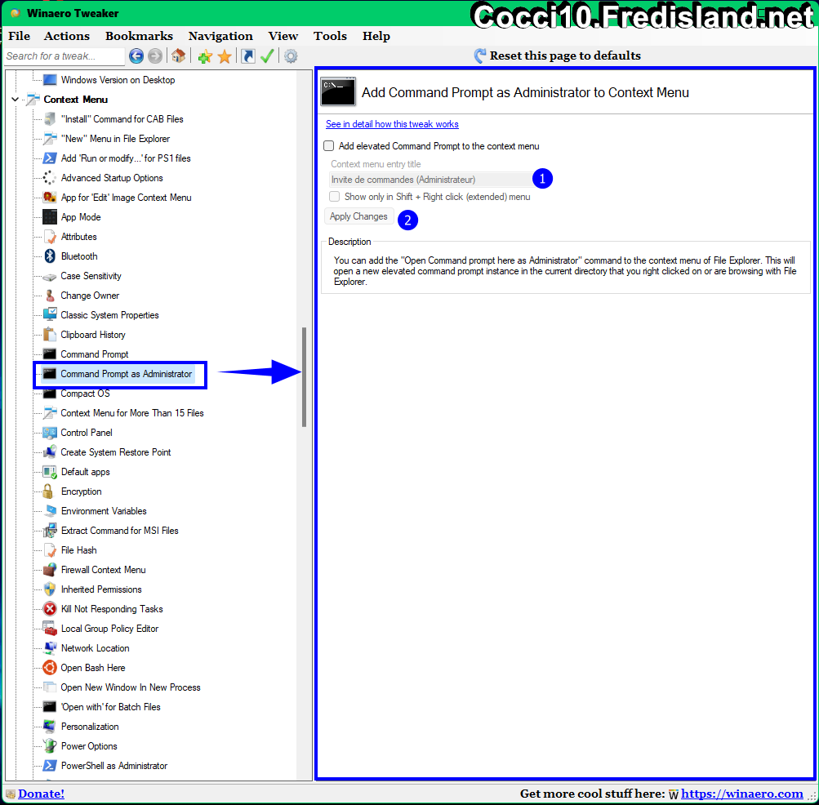Select the Network Location tree item
Image resolution: width=819 pixels, height=805 pixels.
pyautogui.click(x=95, y=647)
